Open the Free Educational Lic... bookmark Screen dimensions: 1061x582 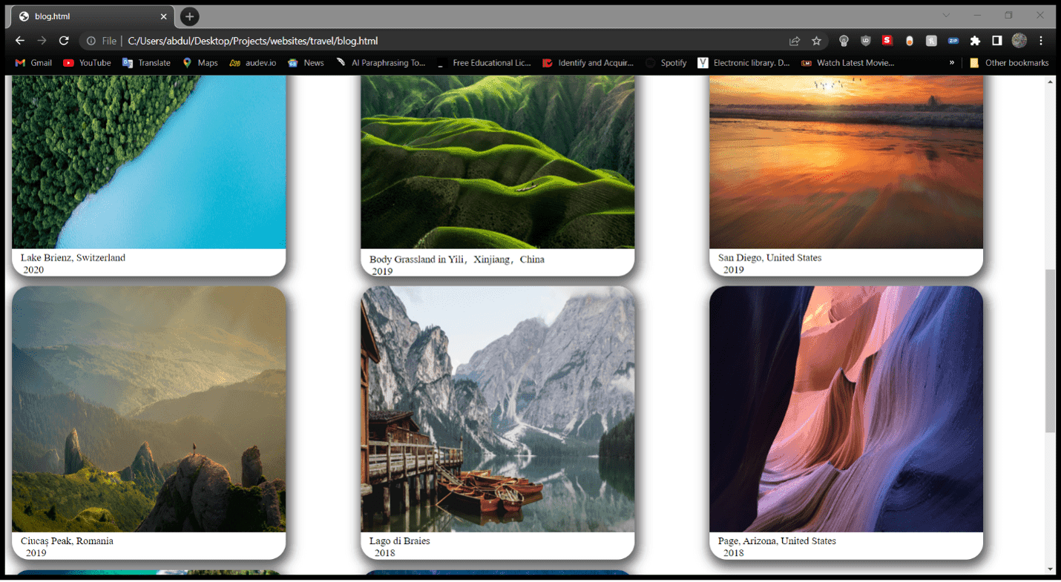point(484,63)
